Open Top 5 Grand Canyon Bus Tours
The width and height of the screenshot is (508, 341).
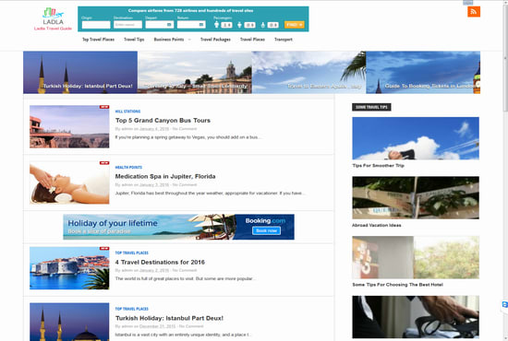coord(163,120)
